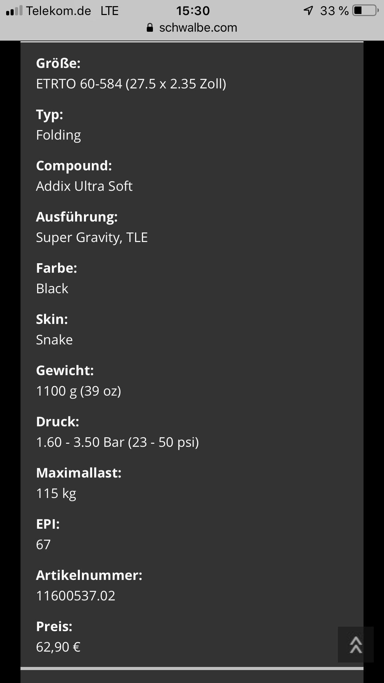Tap the Addix Ultra Soft compound value
384x683 pixels.
[x=84, y=186]
